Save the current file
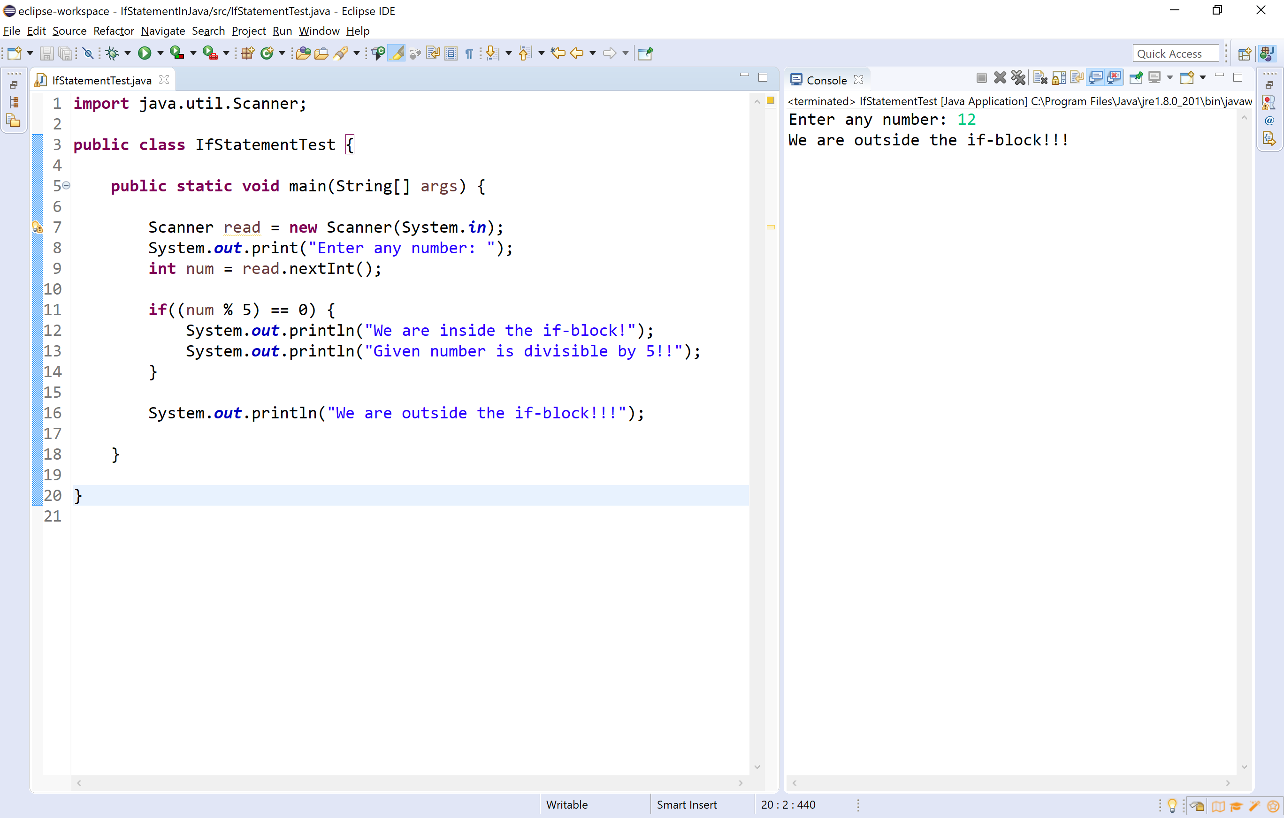 click(x=47, y=53)
